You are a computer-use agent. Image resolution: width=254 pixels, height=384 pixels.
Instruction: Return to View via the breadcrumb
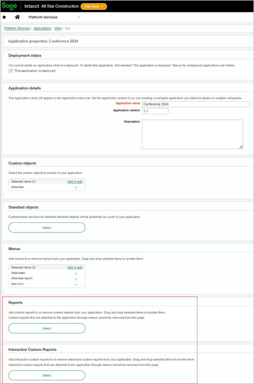click(58, 28)
